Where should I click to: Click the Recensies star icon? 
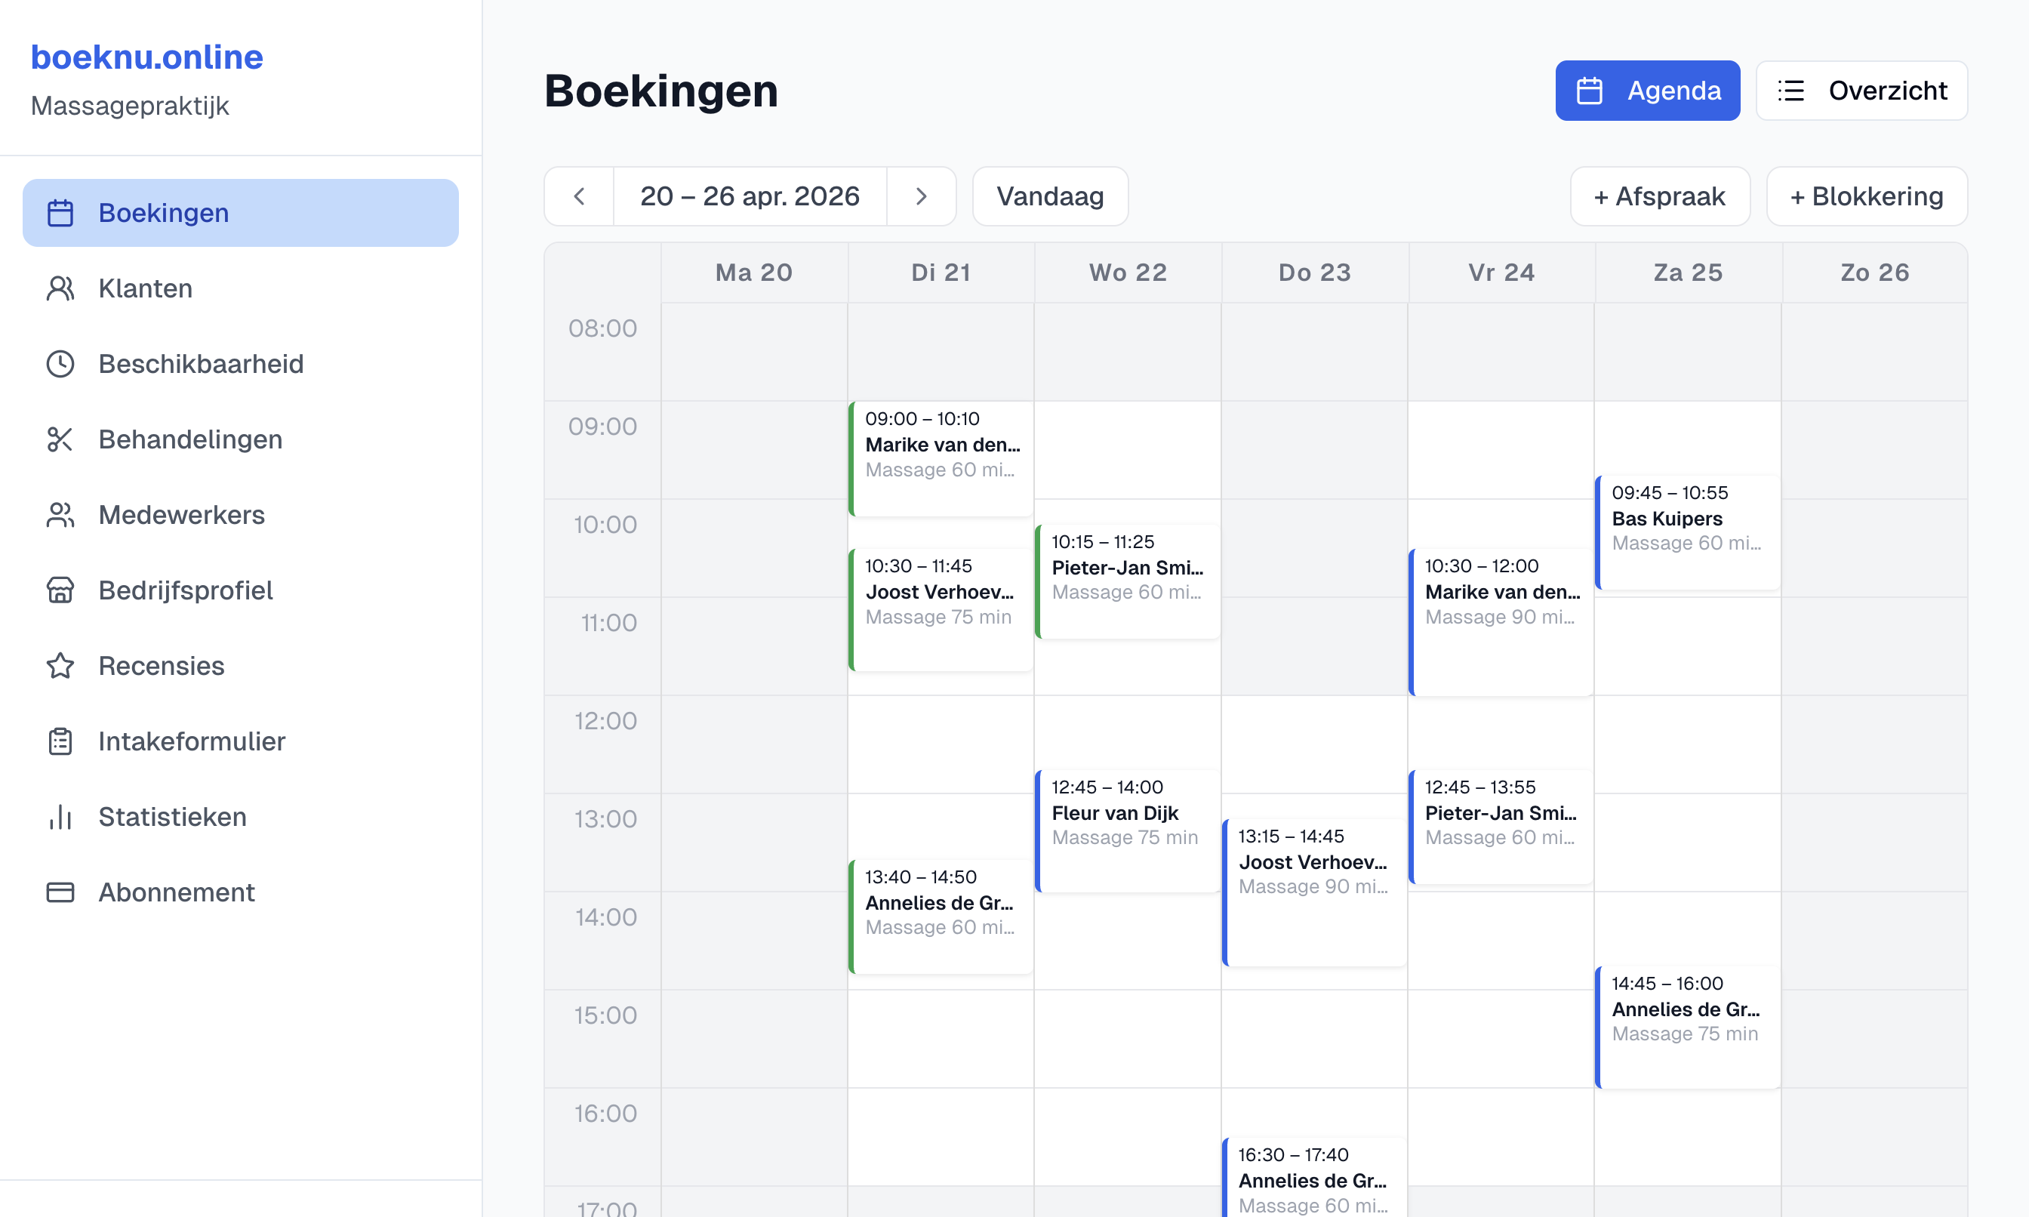pos(60,666)
